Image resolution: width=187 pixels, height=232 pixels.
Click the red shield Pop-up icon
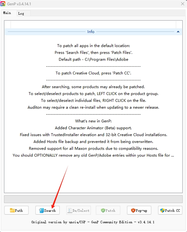coord(133,210)
